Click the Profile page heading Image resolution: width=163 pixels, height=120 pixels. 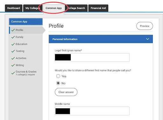point(56,26)
